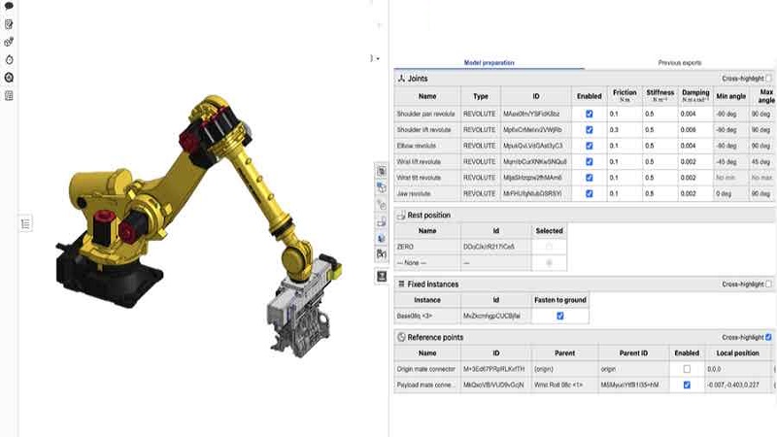The height and width of the screenshot is (437, 777).
Task: Click the Friction value for Shoulder lift revolute
Action: 614,129
